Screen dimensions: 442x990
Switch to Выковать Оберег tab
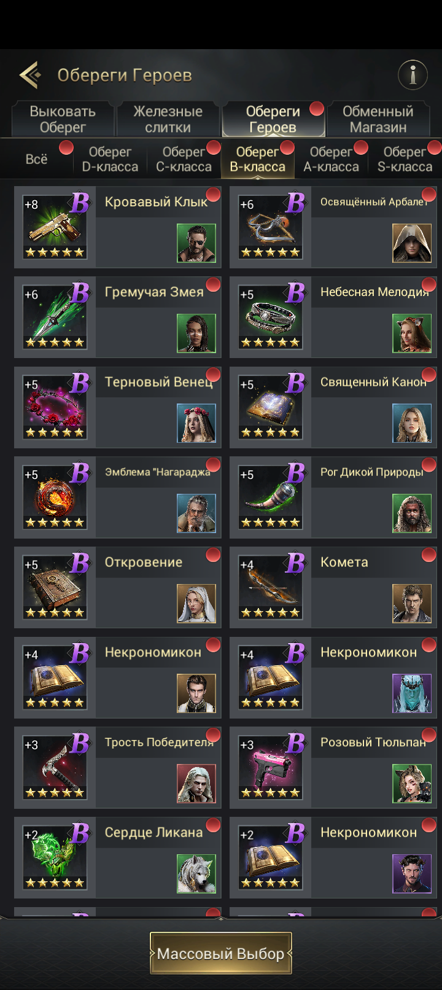tap(63, 119)
